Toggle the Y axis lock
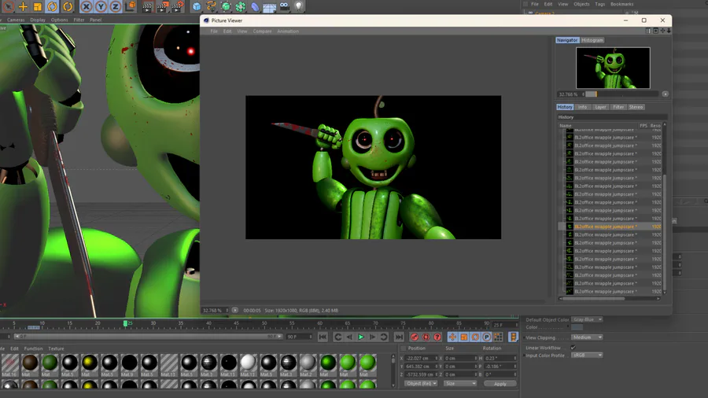The width and height of the screenshot is (708, 398). tap(101, 6)
